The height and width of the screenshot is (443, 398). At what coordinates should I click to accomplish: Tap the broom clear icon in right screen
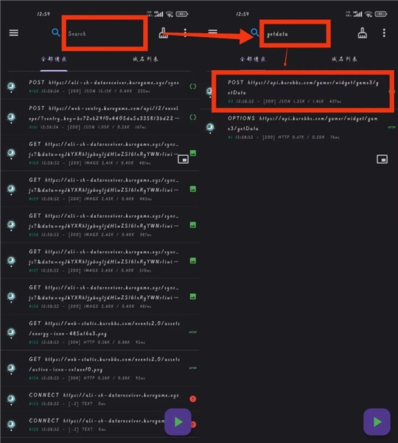point(362,33)
